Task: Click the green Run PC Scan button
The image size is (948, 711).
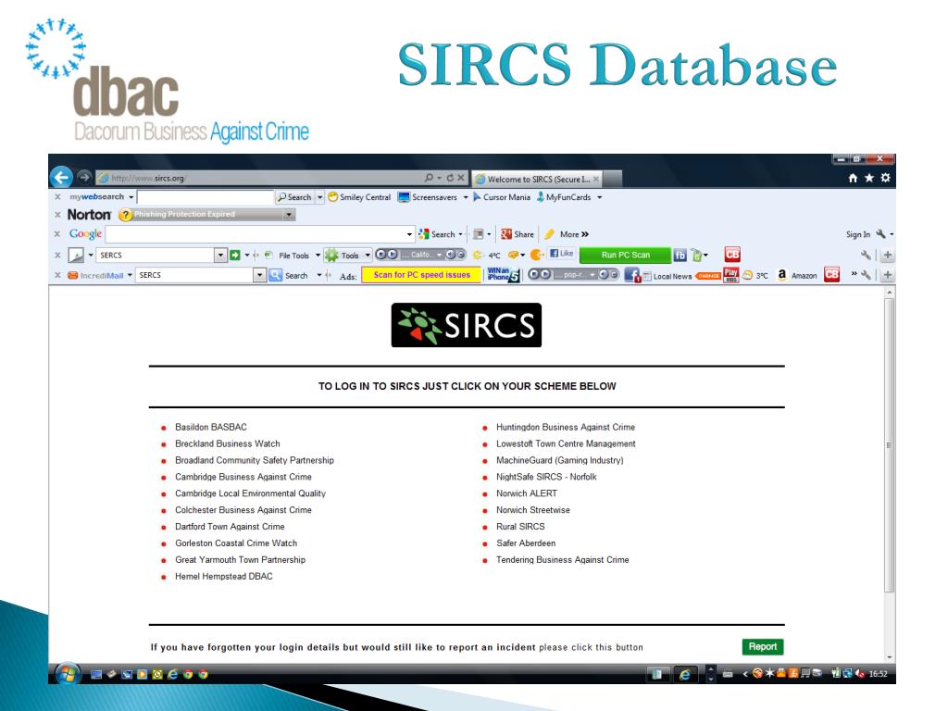Action: (x=626, y=256)
